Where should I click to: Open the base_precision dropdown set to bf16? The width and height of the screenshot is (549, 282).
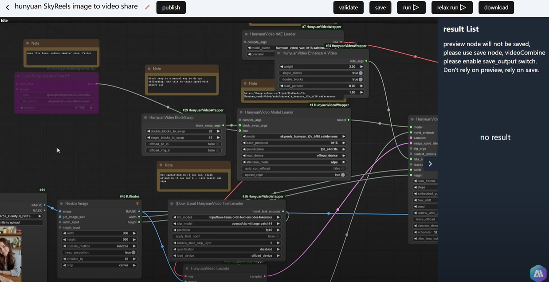point(294,143)
